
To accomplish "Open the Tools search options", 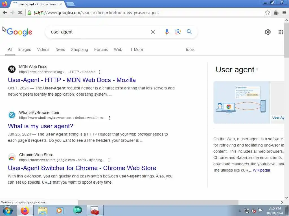I will click(x=190, y=49).
